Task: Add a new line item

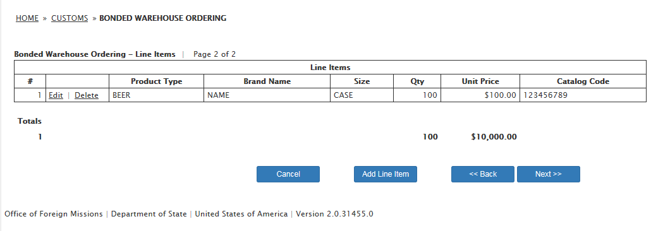Action: (x=385, y=174)
